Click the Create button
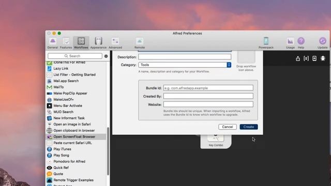 pyautogui.click(x=249, y=127)
